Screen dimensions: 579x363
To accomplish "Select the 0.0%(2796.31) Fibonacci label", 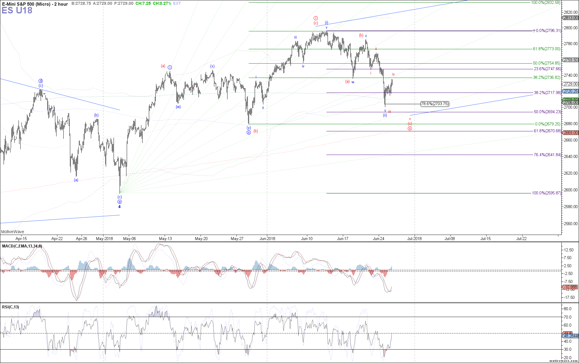I will pyautogui.click(x=549, y=31).
